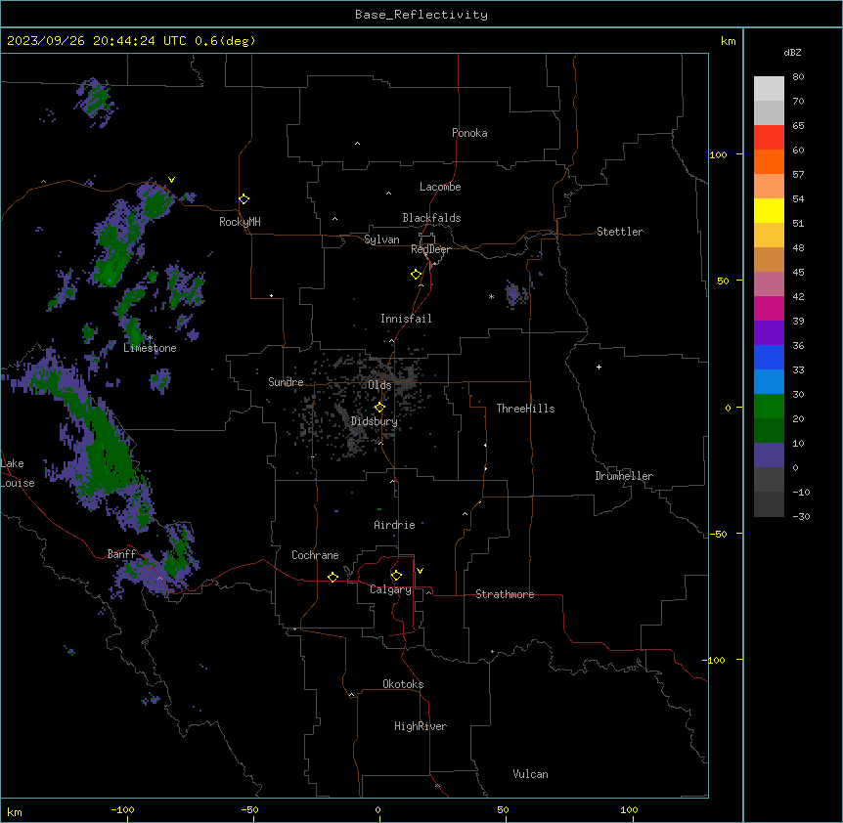Select the yellow 54 dBZ legend swatch
This screenshot has height=823, width=843.
[769, 210]
